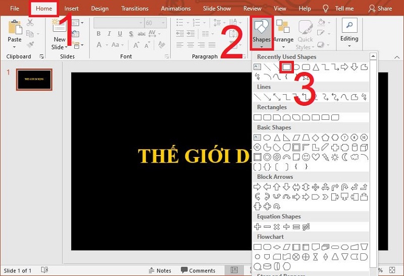
Task: Open the Font dialog launcher
Action: tap(167, 56)
